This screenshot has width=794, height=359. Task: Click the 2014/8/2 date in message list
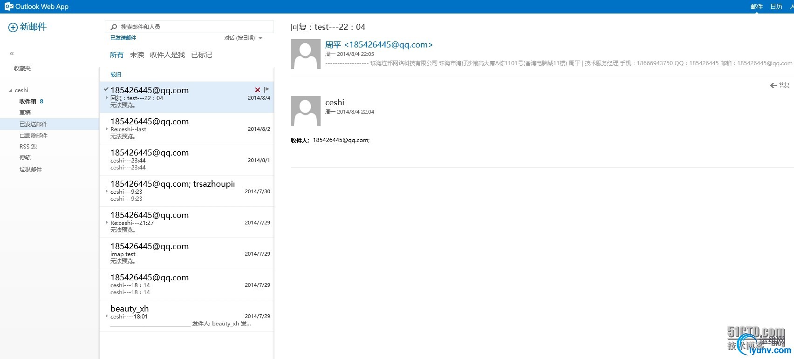(x=259, y=129)
